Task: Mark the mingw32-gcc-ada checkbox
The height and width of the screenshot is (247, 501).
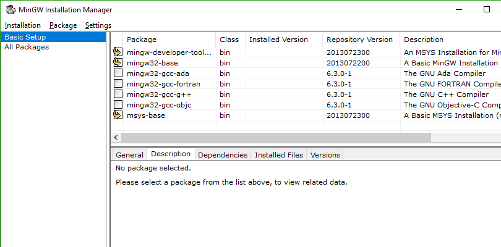Action: coord(118,73)
